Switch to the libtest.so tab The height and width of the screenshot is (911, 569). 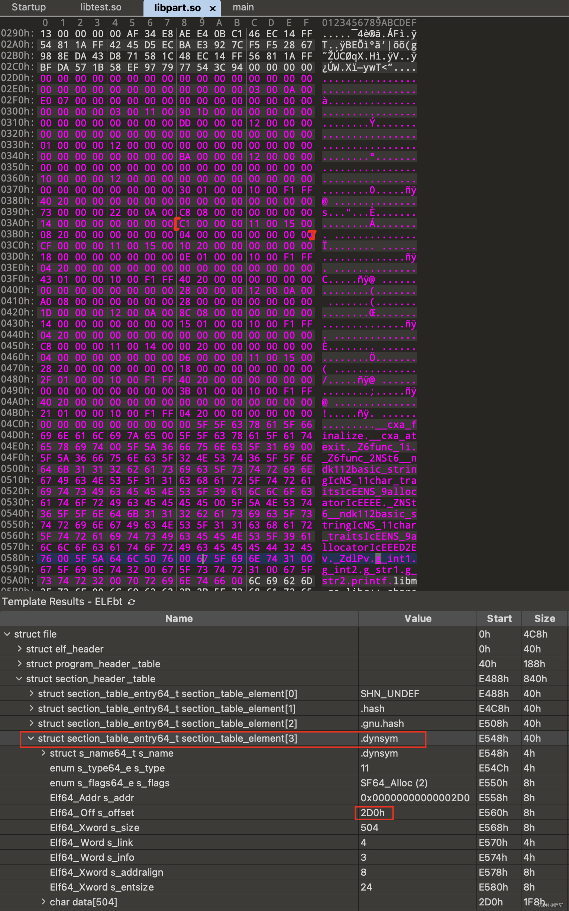click(100, 7)
